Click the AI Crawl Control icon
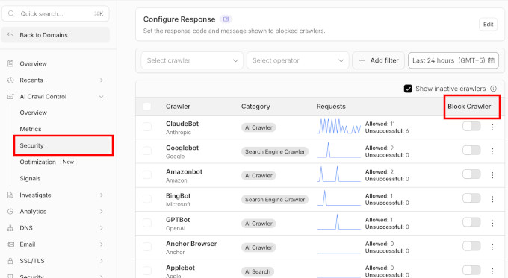The image size is (508, 278). click(x=10, y=96)
